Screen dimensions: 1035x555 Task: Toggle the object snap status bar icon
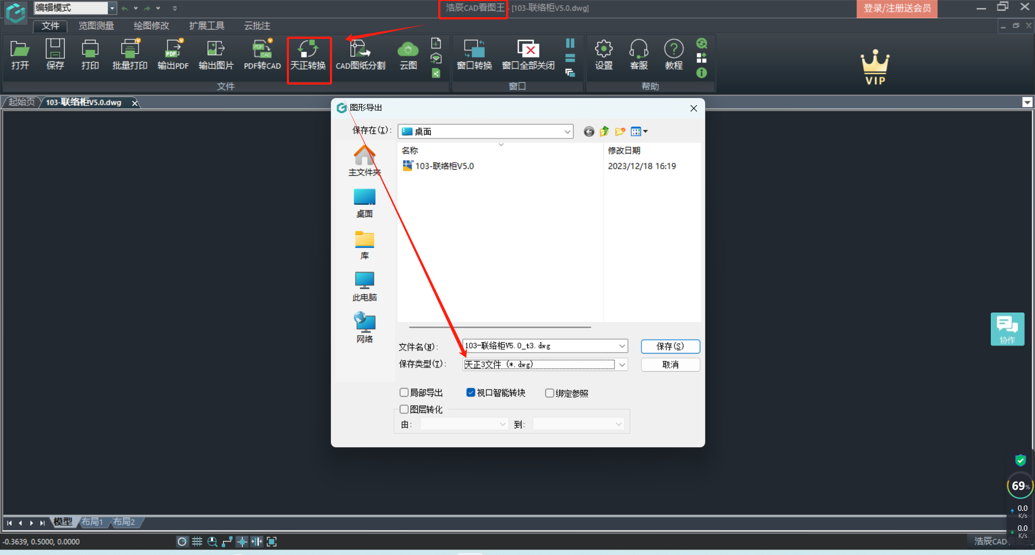(x=242, y=542)
